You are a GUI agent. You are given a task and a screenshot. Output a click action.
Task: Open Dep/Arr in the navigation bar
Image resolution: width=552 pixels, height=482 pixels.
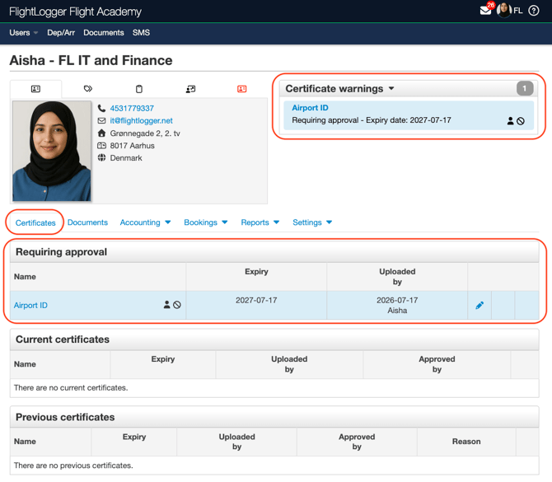click(61, 33)
